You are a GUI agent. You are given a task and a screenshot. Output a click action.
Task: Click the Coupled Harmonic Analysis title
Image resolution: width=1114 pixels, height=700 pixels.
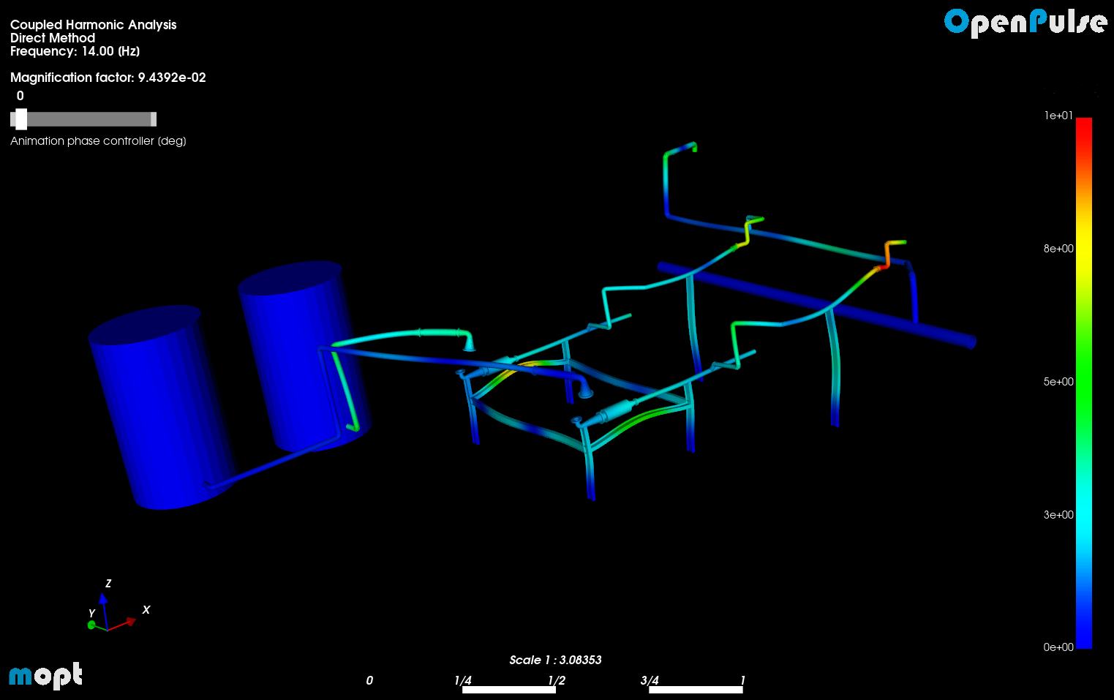coord(93,24)
